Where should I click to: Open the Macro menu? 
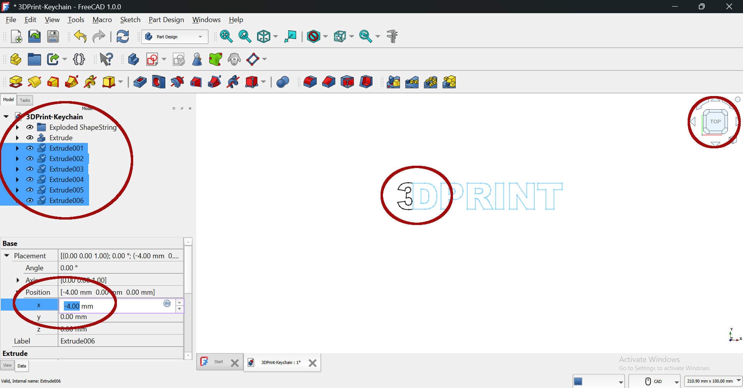(x=102, y=20)
